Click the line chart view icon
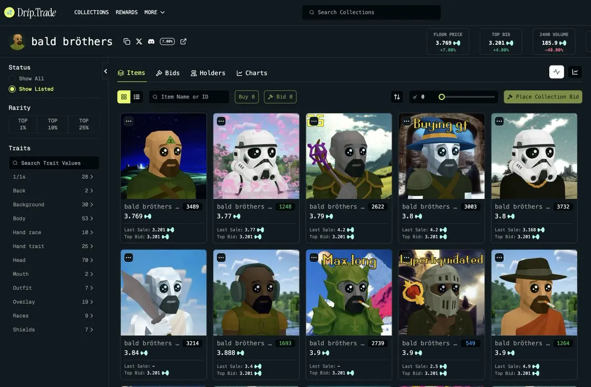Screen dimensions: 591x387 pos(575,72)
